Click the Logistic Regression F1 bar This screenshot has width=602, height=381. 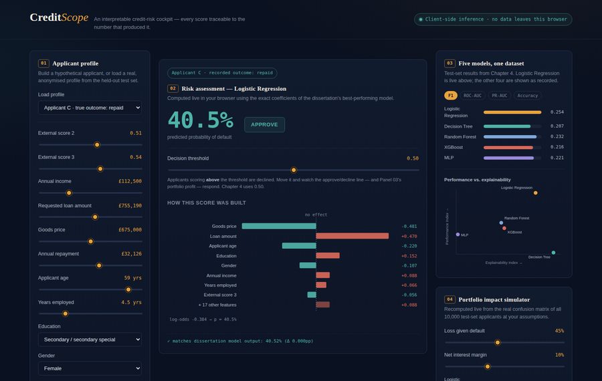coord(512,112)
